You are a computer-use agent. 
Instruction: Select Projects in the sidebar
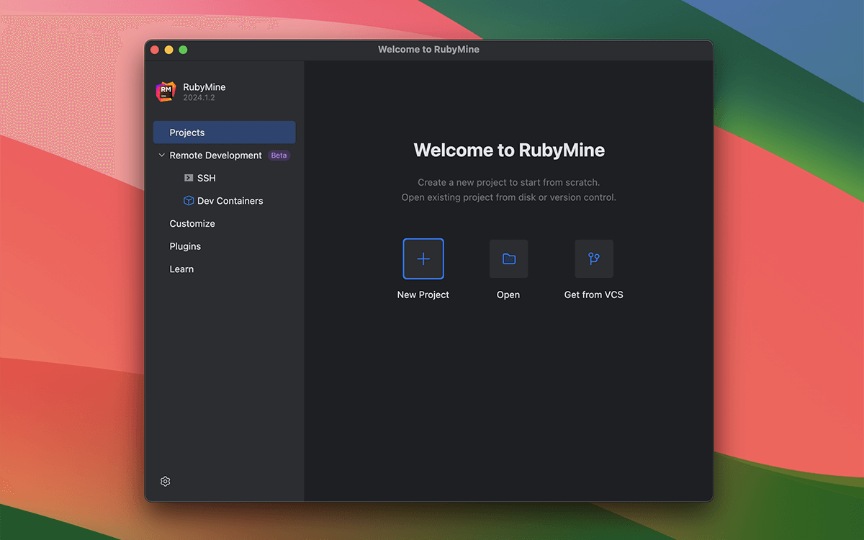[x=225, y=132]
